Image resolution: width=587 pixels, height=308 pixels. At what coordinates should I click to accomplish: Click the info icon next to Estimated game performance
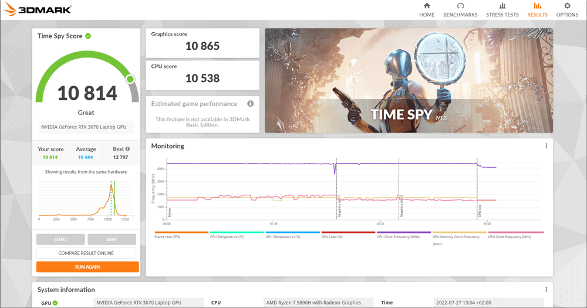[251, 104]
